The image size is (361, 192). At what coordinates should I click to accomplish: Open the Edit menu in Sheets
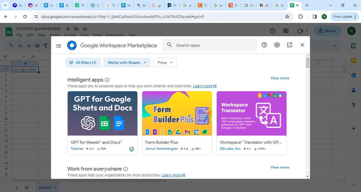click(30, 35)
